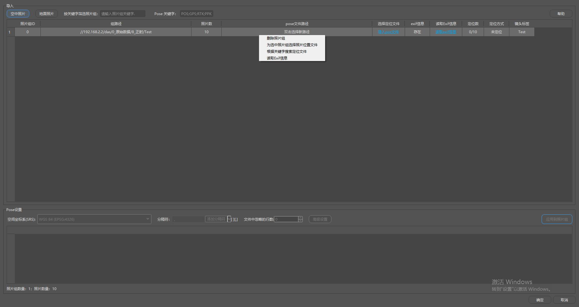This screenshot has width=579, height=307.
Task: Switch to 地面照片 mode
Action: 46,14
